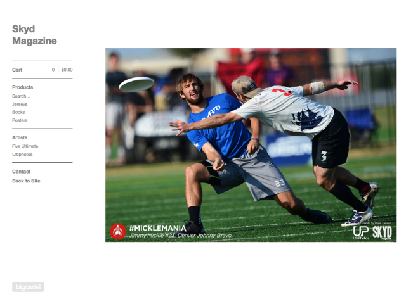The image size is (406, 304).
Task: Open the Skyd Magazine store title
Action: click(x=34, y=35)
